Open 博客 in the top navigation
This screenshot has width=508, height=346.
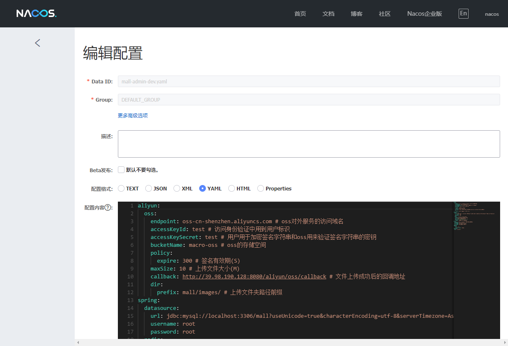click(x=357, y=14)
